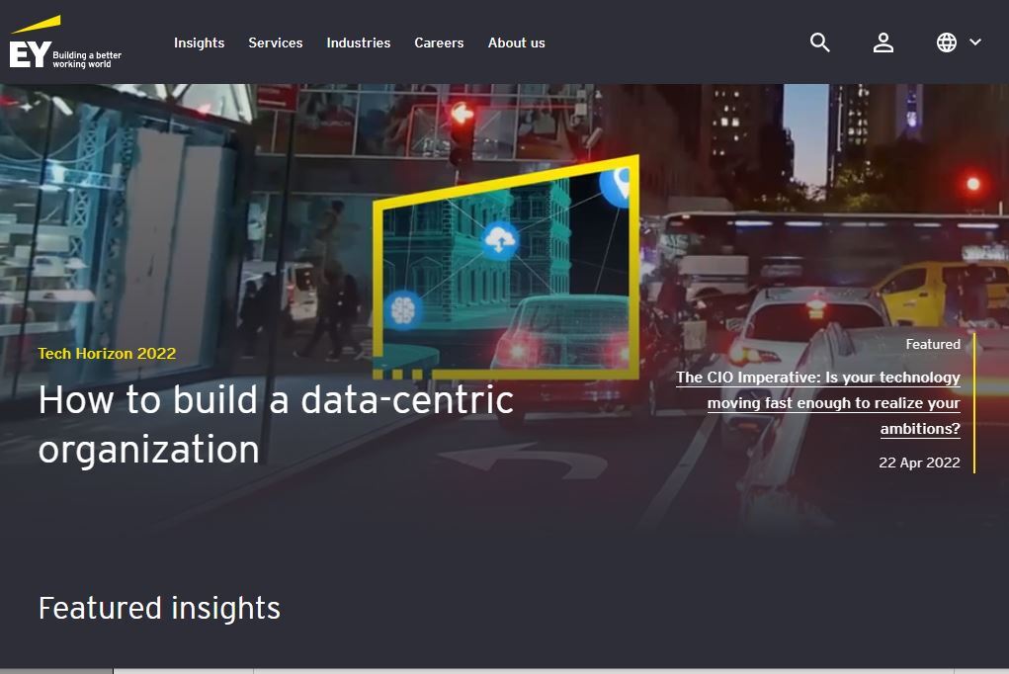The height and width of the screenshot is (674, 1009).
Task: Click the EY logo in the header
Action: [65, 42]
